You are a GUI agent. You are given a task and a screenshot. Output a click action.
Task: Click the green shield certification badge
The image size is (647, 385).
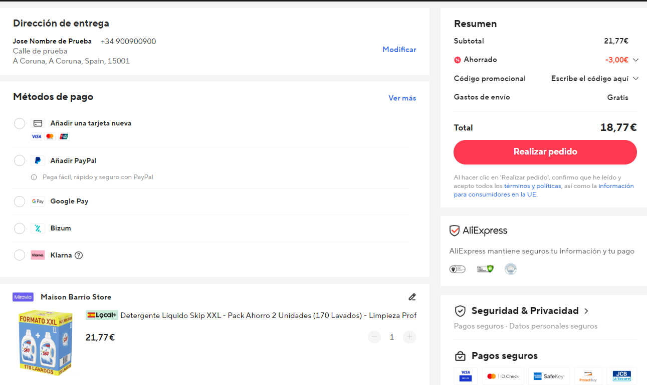tap(485, 269)
